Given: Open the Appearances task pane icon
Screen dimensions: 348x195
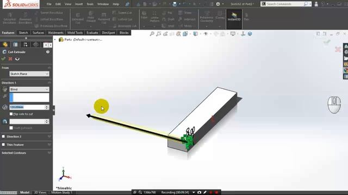Looking at the screenshot, I should [346, 70].
